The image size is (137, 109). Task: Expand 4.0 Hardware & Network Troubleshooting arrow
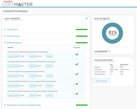click(x=5, y=105)
